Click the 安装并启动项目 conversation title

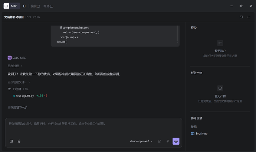pos(14,17)
